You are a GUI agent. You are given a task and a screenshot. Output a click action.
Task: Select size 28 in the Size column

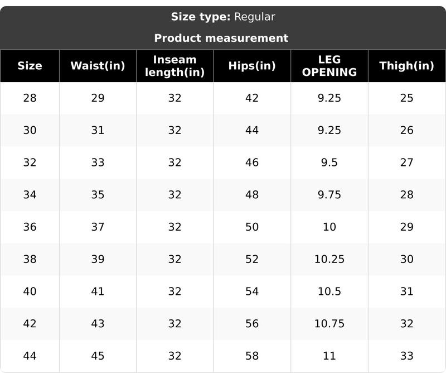30,98
